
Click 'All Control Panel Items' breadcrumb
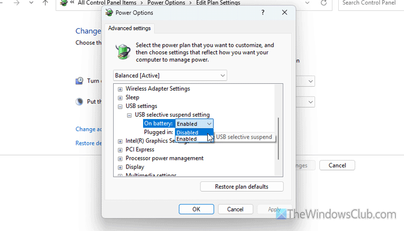[107, 3]
